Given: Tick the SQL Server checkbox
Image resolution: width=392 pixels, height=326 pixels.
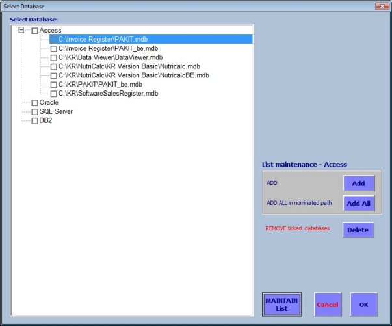Looking at the screenshot, I should 34,111.
